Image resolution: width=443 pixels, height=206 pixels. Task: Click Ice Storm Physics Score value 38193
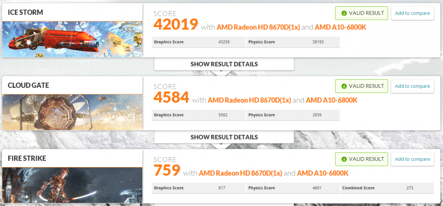(318, 42)
